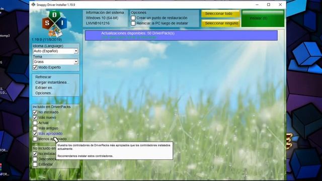322x181 pixels.
Task: Click the 'Información del sistema' heading
Action: (x=105, y=13)
